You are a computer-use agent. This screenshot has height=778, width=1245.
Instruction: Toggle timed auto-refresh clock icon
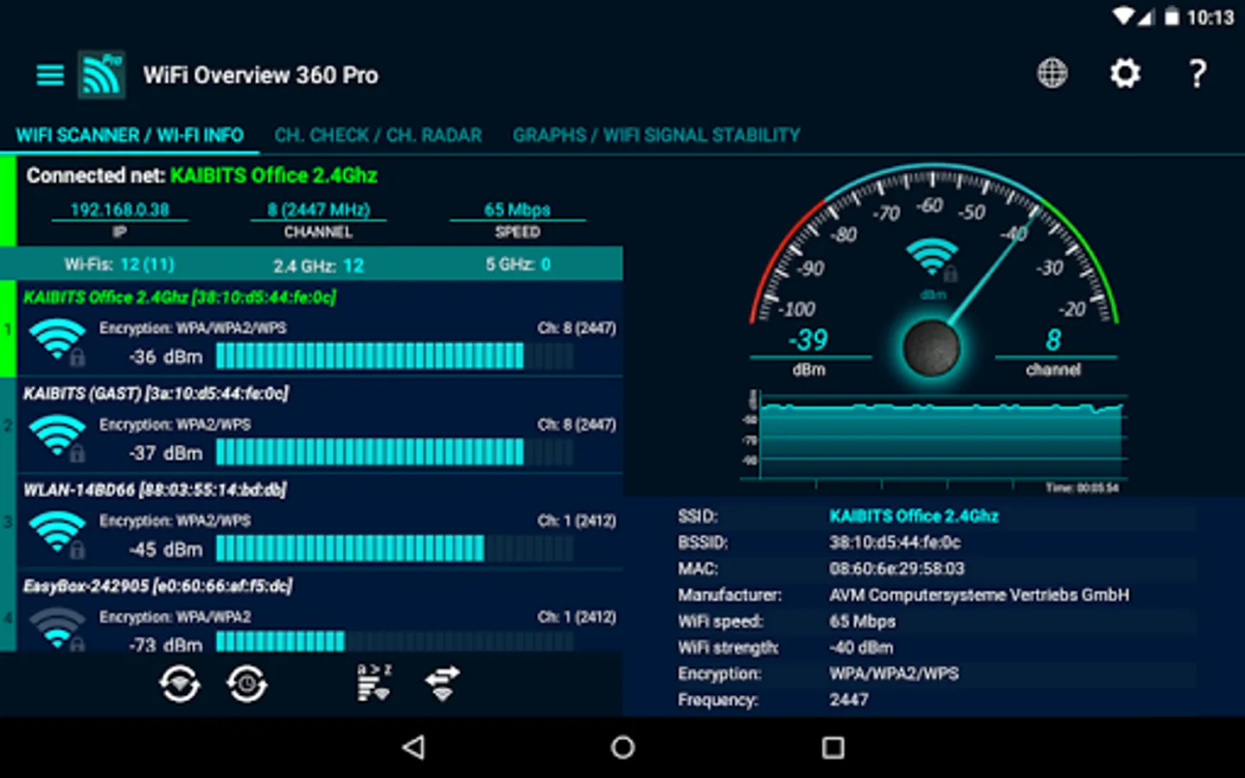click(247, 685)
